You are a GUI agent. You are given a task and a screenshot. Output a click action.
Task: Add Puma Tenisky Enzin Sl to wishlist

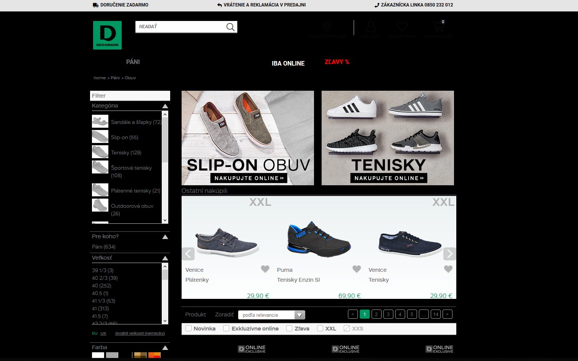tap(357, 269)
